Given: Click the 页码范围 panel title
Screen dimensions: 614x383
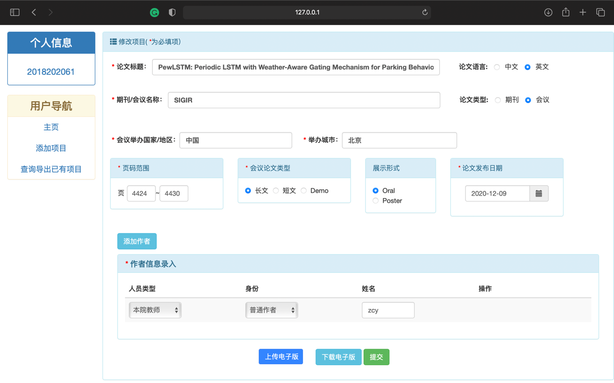Looking at the screenshot, I should tap(136, 168).
